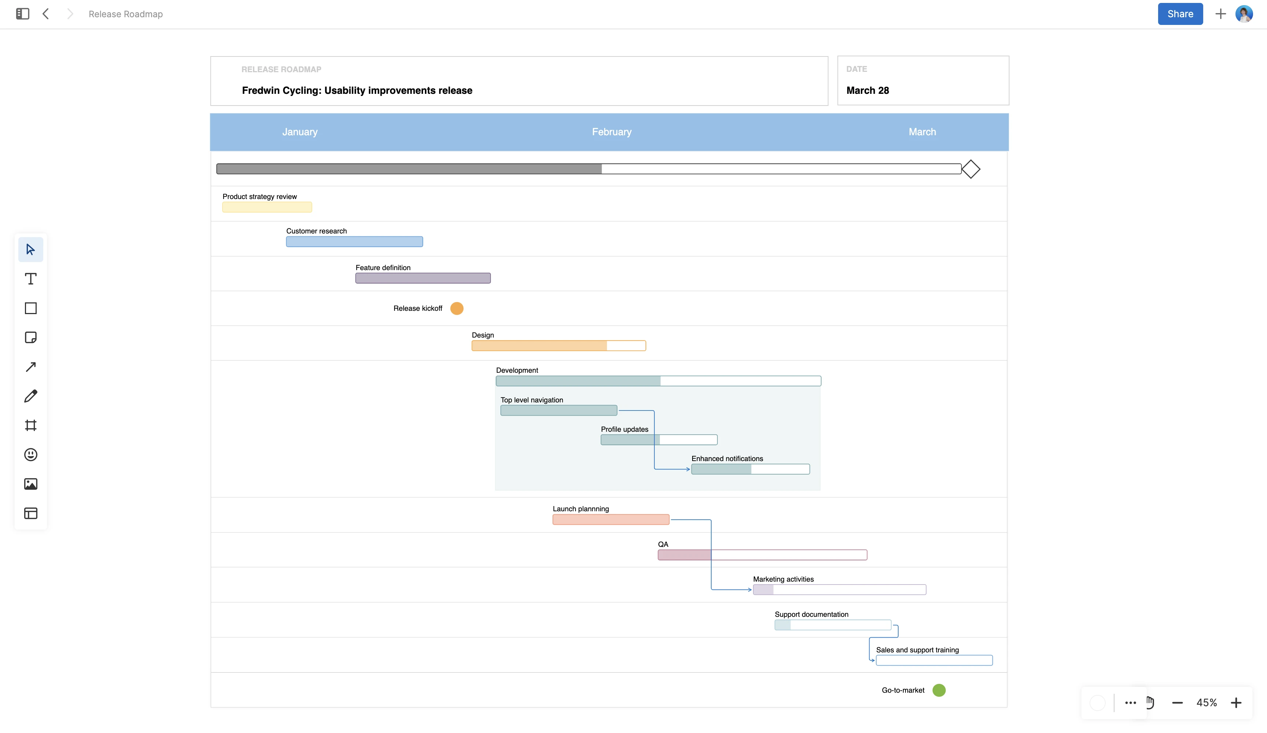Select the frame tool
1267x733 pixels.
coord(31,425)
